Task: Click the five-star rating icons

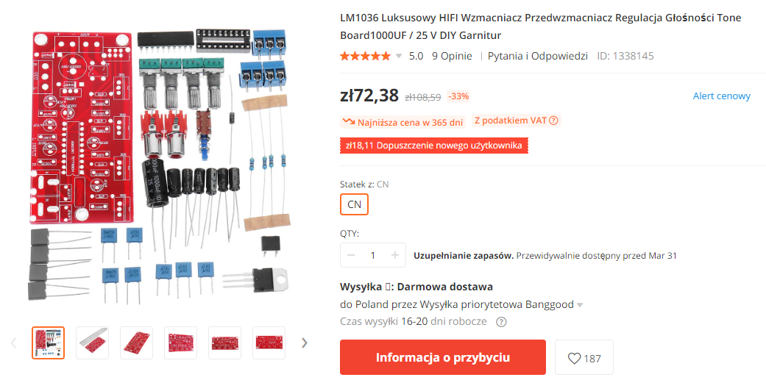Action: (366, 56)
